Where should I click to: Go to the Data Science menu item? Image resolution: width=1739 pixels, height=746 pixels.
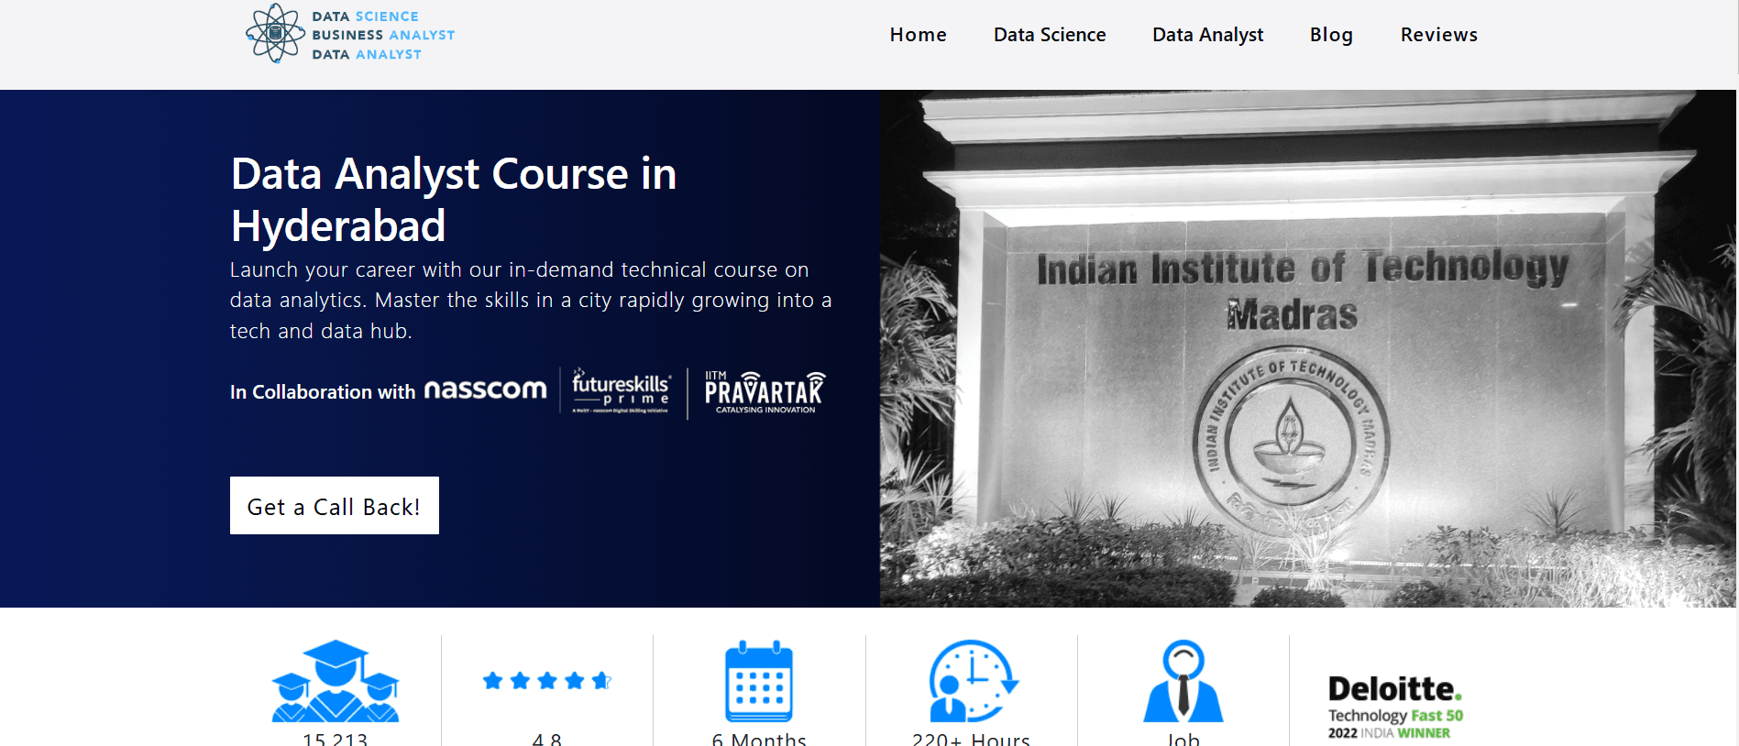click(1050, 35)
